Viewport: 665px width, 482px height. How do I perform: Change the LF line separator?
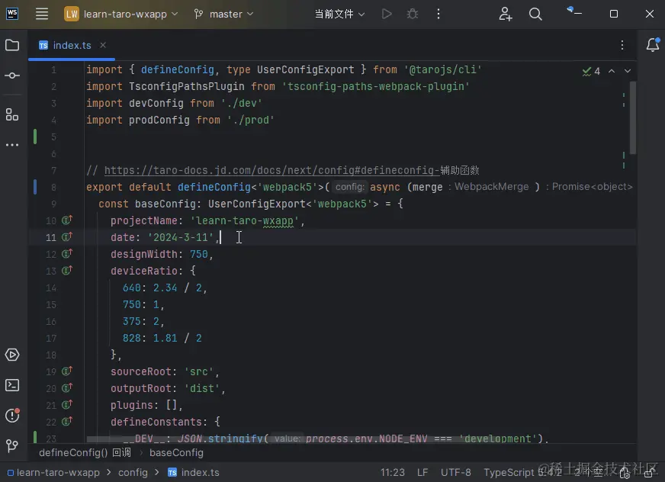[x=422, y=472]
